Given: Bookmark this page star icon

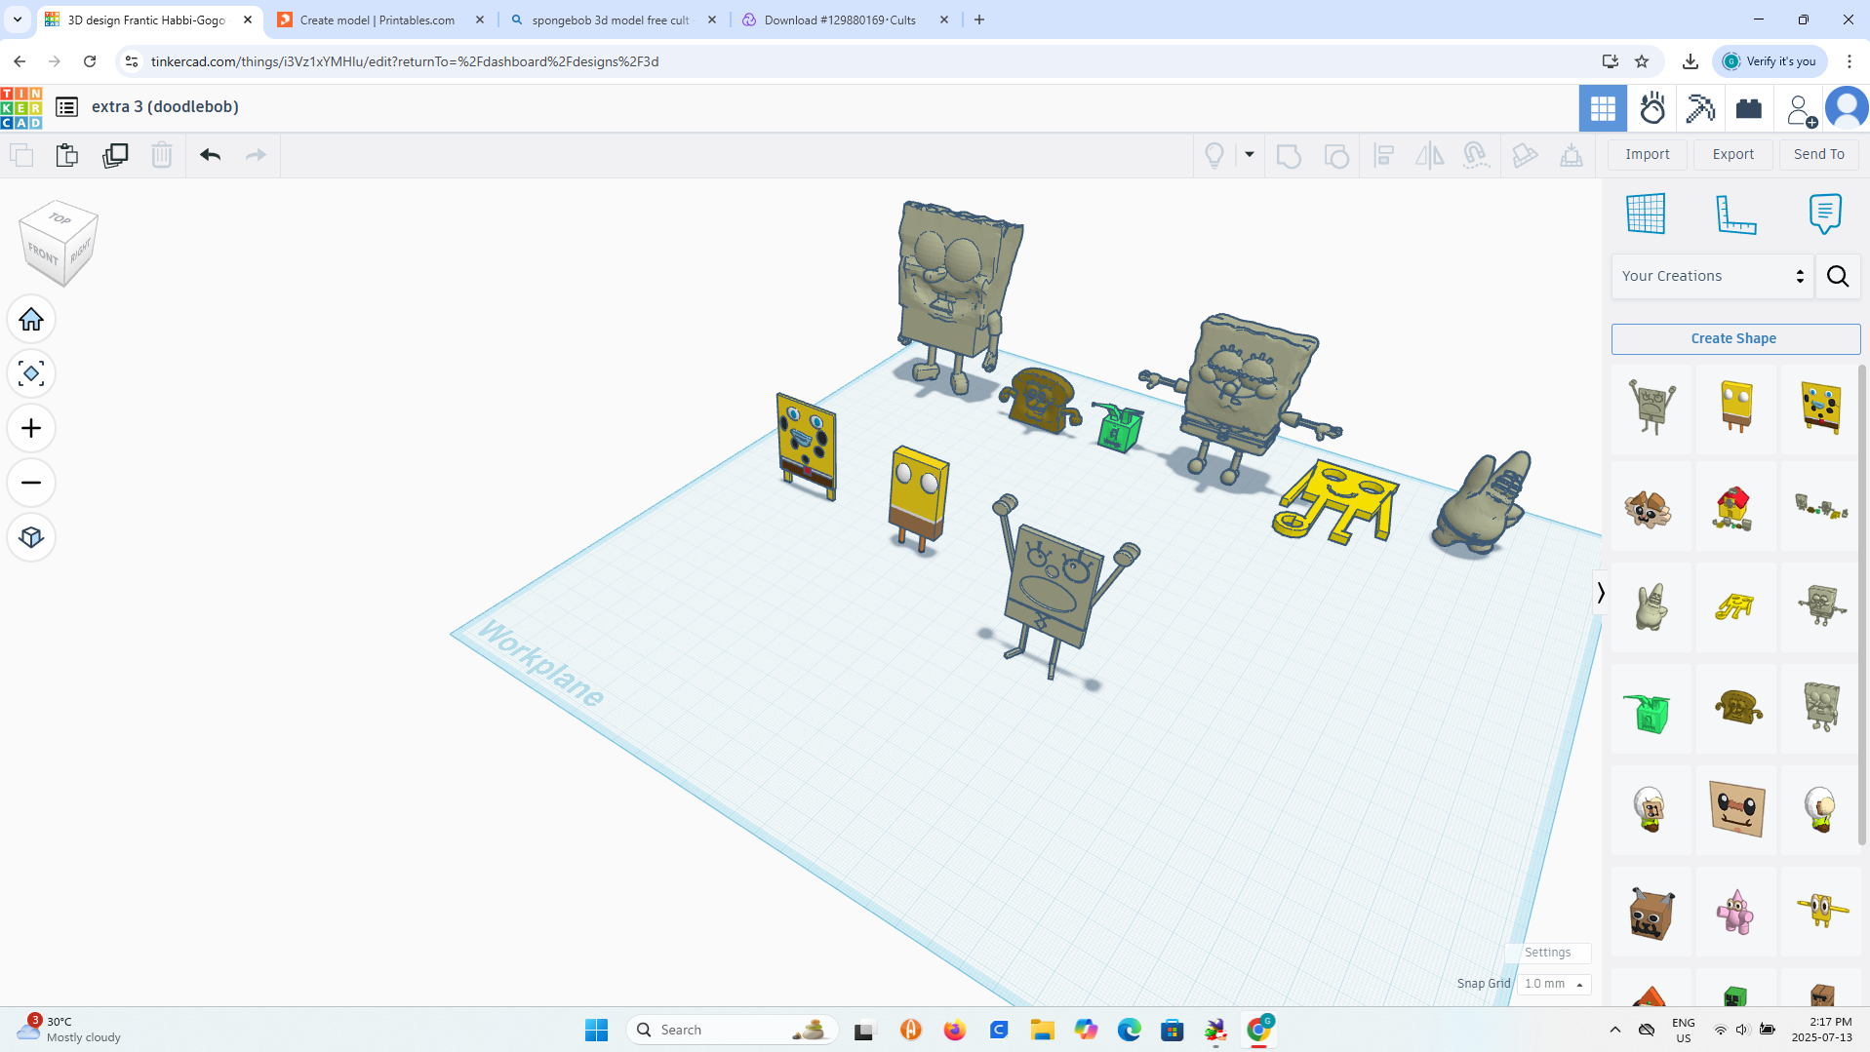Looking at the screenshot, I should tap(1642, 61).
